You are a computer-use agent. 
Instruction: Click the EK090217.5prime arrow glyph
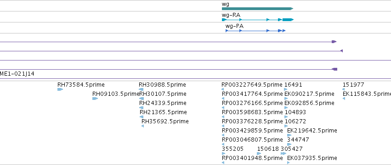(286, 99)
